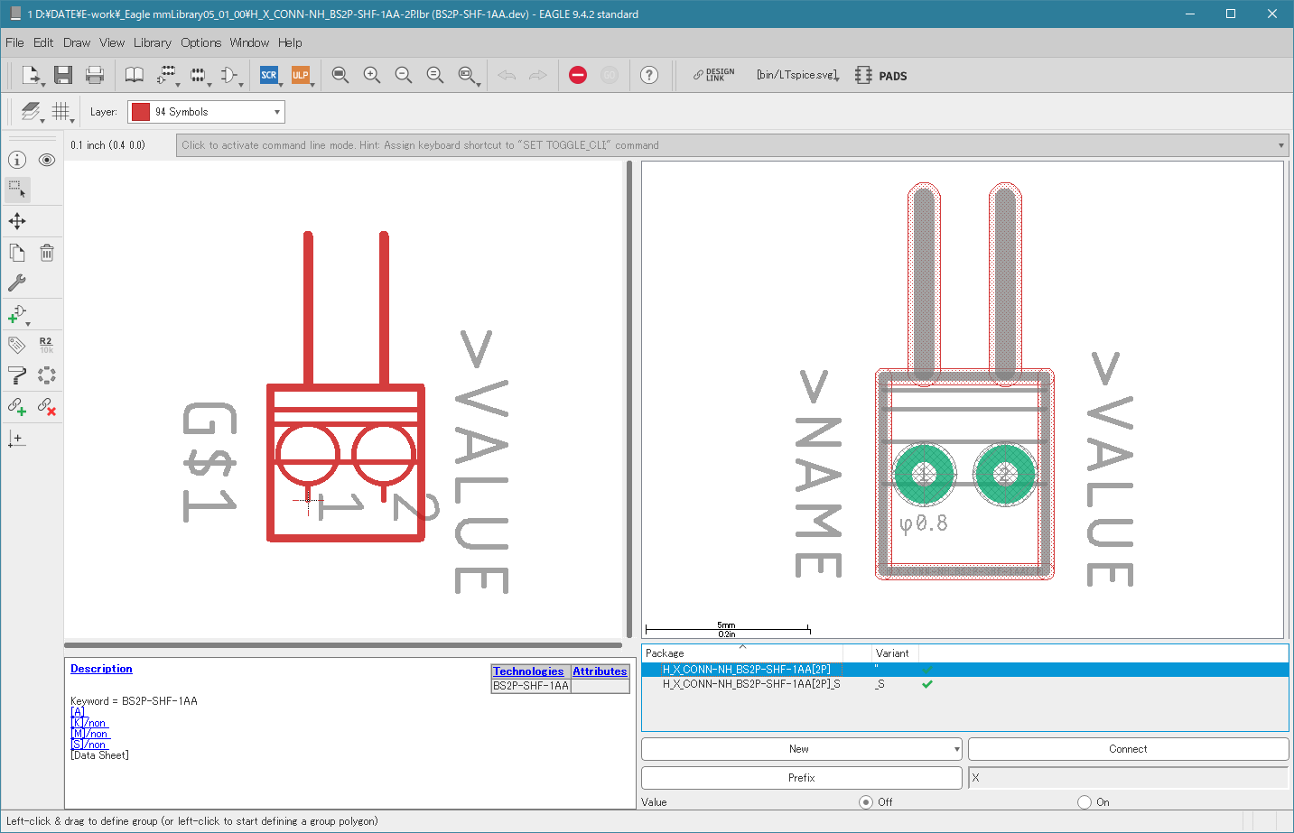Click the red Stop command icon

578,75
